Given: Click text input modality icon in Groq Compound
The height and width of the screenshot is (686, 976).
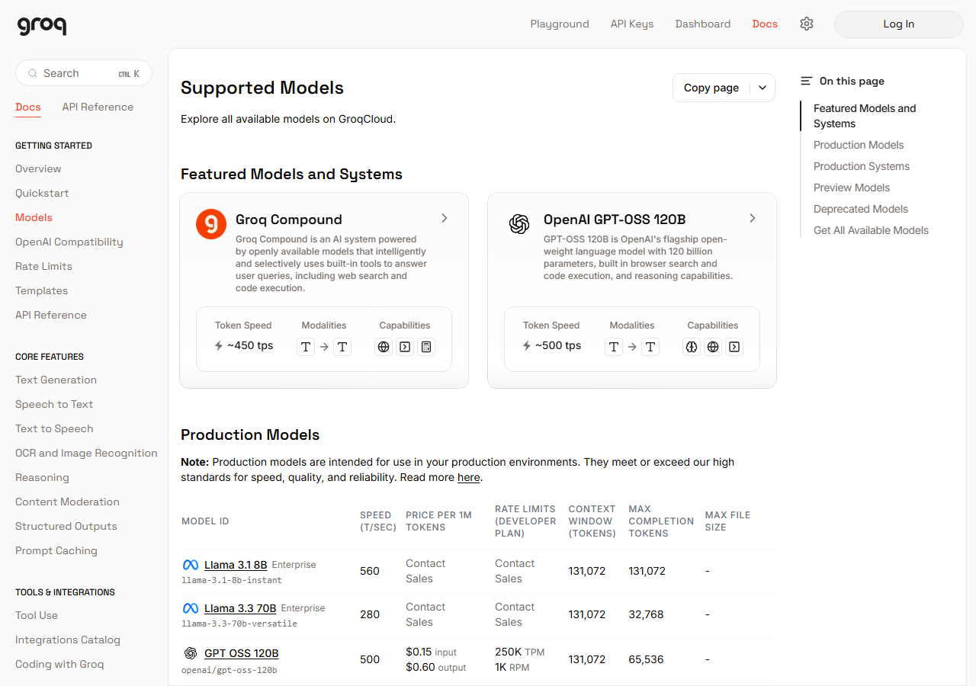Looking at the screenshot, I should click(306, 347).
